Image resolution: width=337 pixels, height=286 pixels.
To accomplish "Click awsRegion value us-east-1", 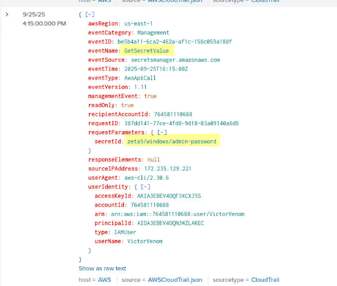I will click(x=139, y=24).
